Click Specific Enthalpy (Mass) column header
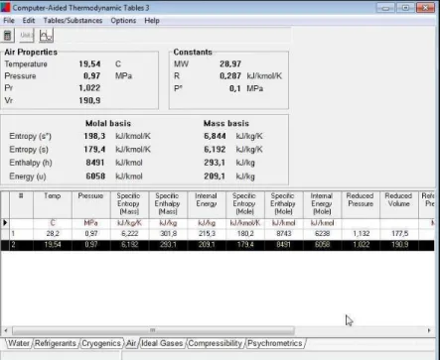Screen dimensions: 440x360 point(168,204)
